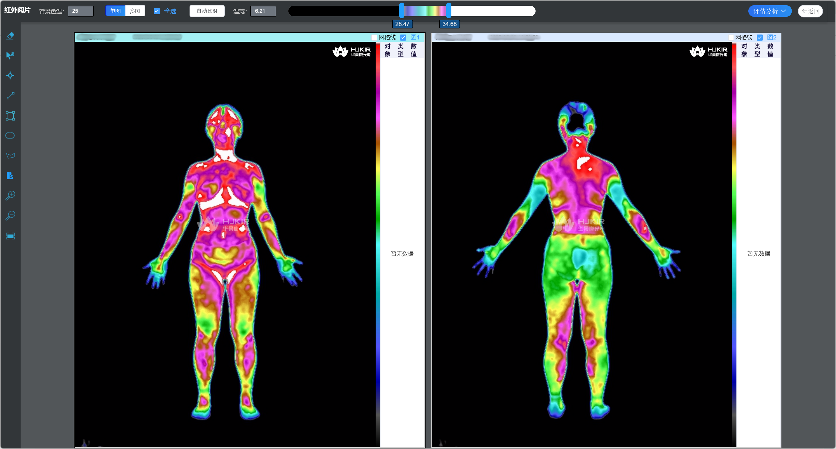
Task: Select the line measurement tool
Action: (10, 96)
